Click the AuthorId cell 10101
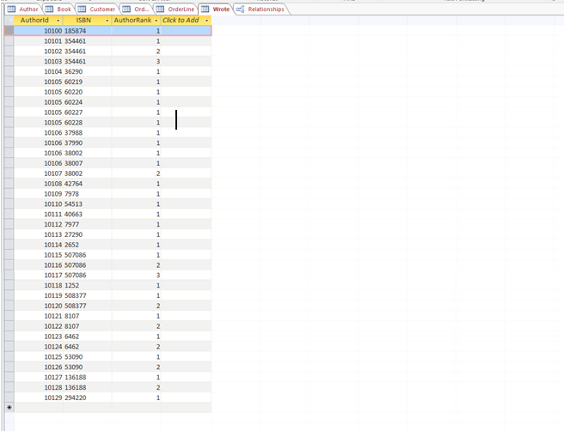This screenshot has height=431, width=564. (x=39, y=41)
